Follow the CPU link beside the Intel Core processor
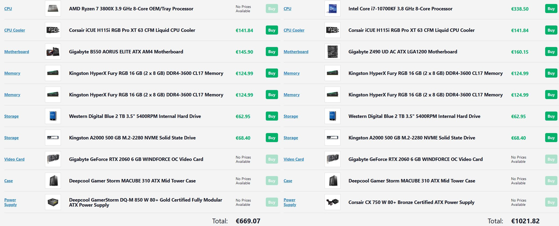 click(287, 8)
